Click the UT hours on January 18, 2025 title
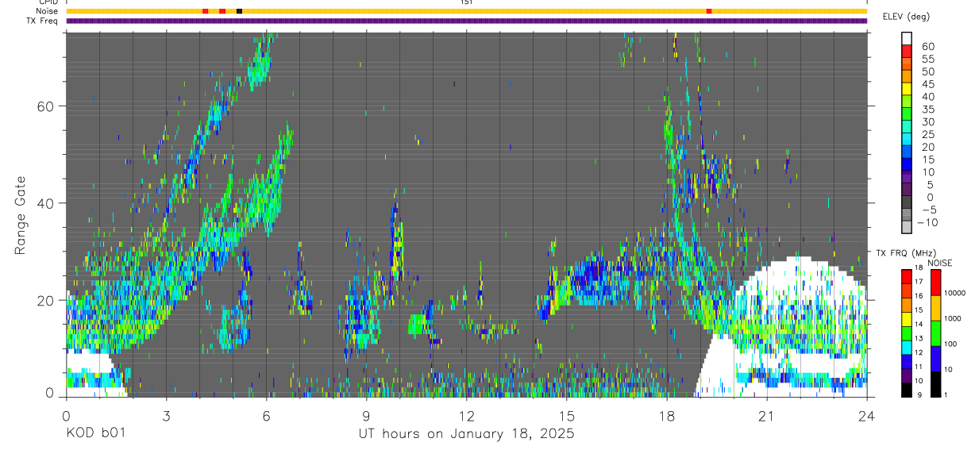The height and width of the screenshot is (450, 975). coord(466,433)
